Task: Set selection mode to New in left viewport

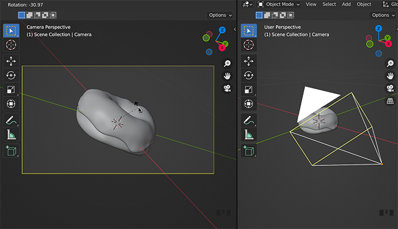Action: coord(22,15)
